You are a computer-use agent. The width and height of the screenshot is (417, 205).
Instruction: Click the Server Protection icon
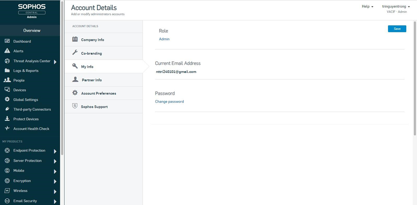coord(7,160)
